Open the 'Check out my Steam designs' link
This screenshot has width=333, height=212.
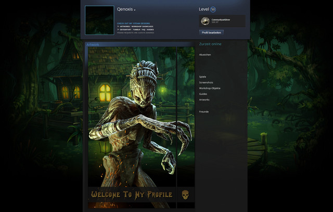(133, 23)
